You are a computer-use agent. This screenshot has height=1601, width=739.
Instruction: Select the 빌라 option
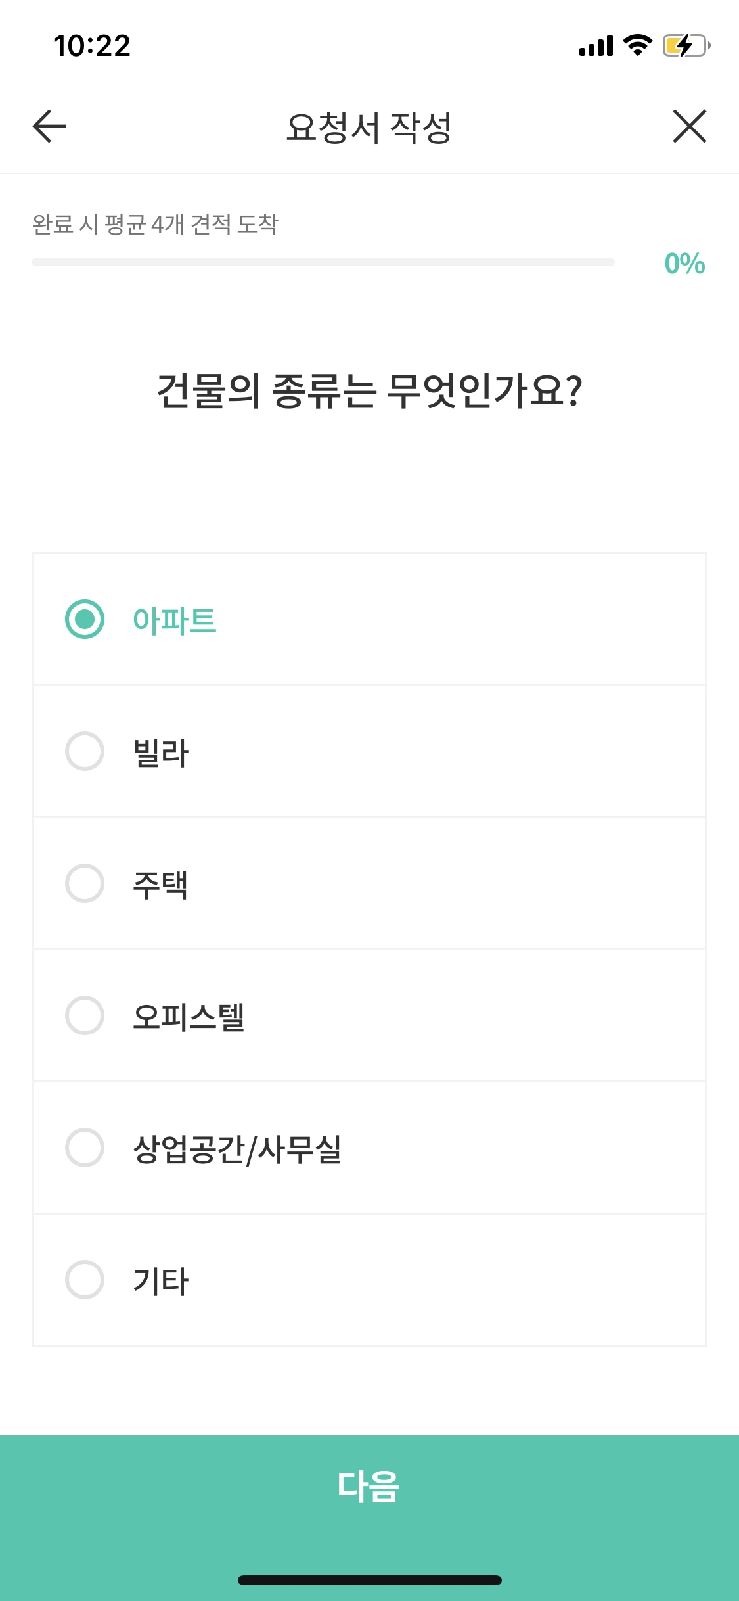(370, 753)
